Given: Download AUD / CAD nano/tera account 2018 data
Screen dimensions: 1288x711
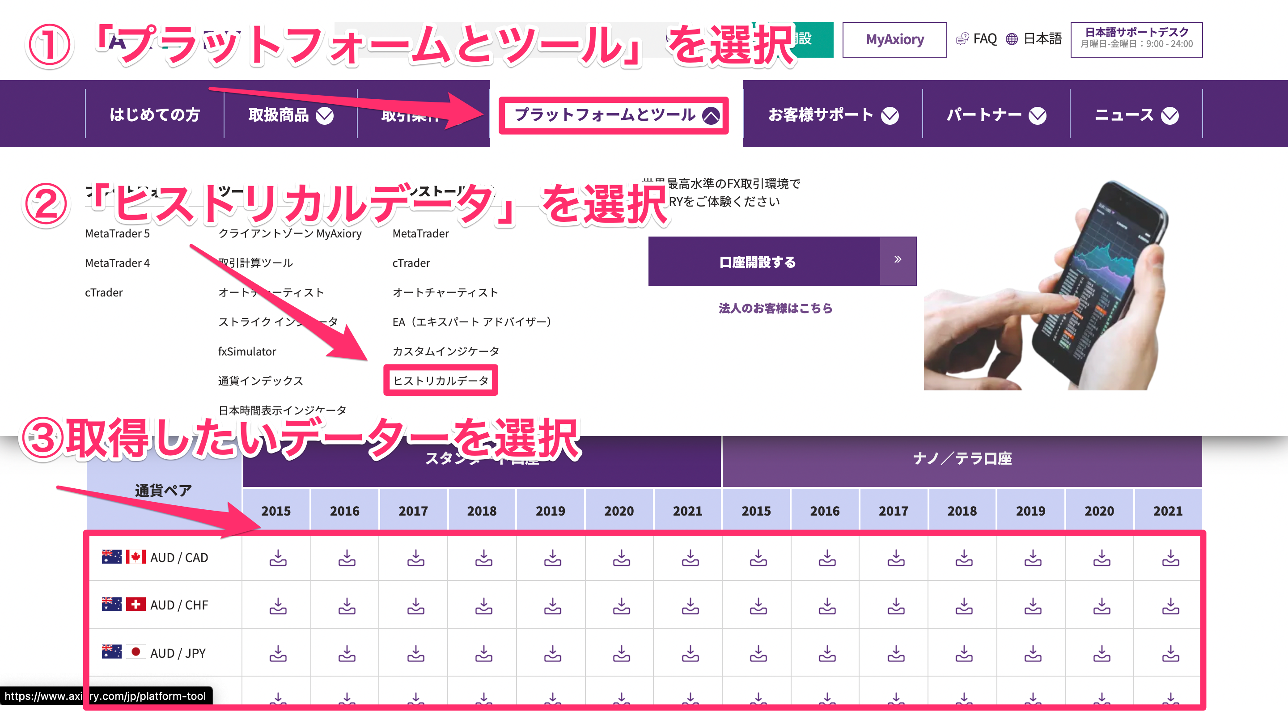Looking at the screenshot, I should click(964, 558).
